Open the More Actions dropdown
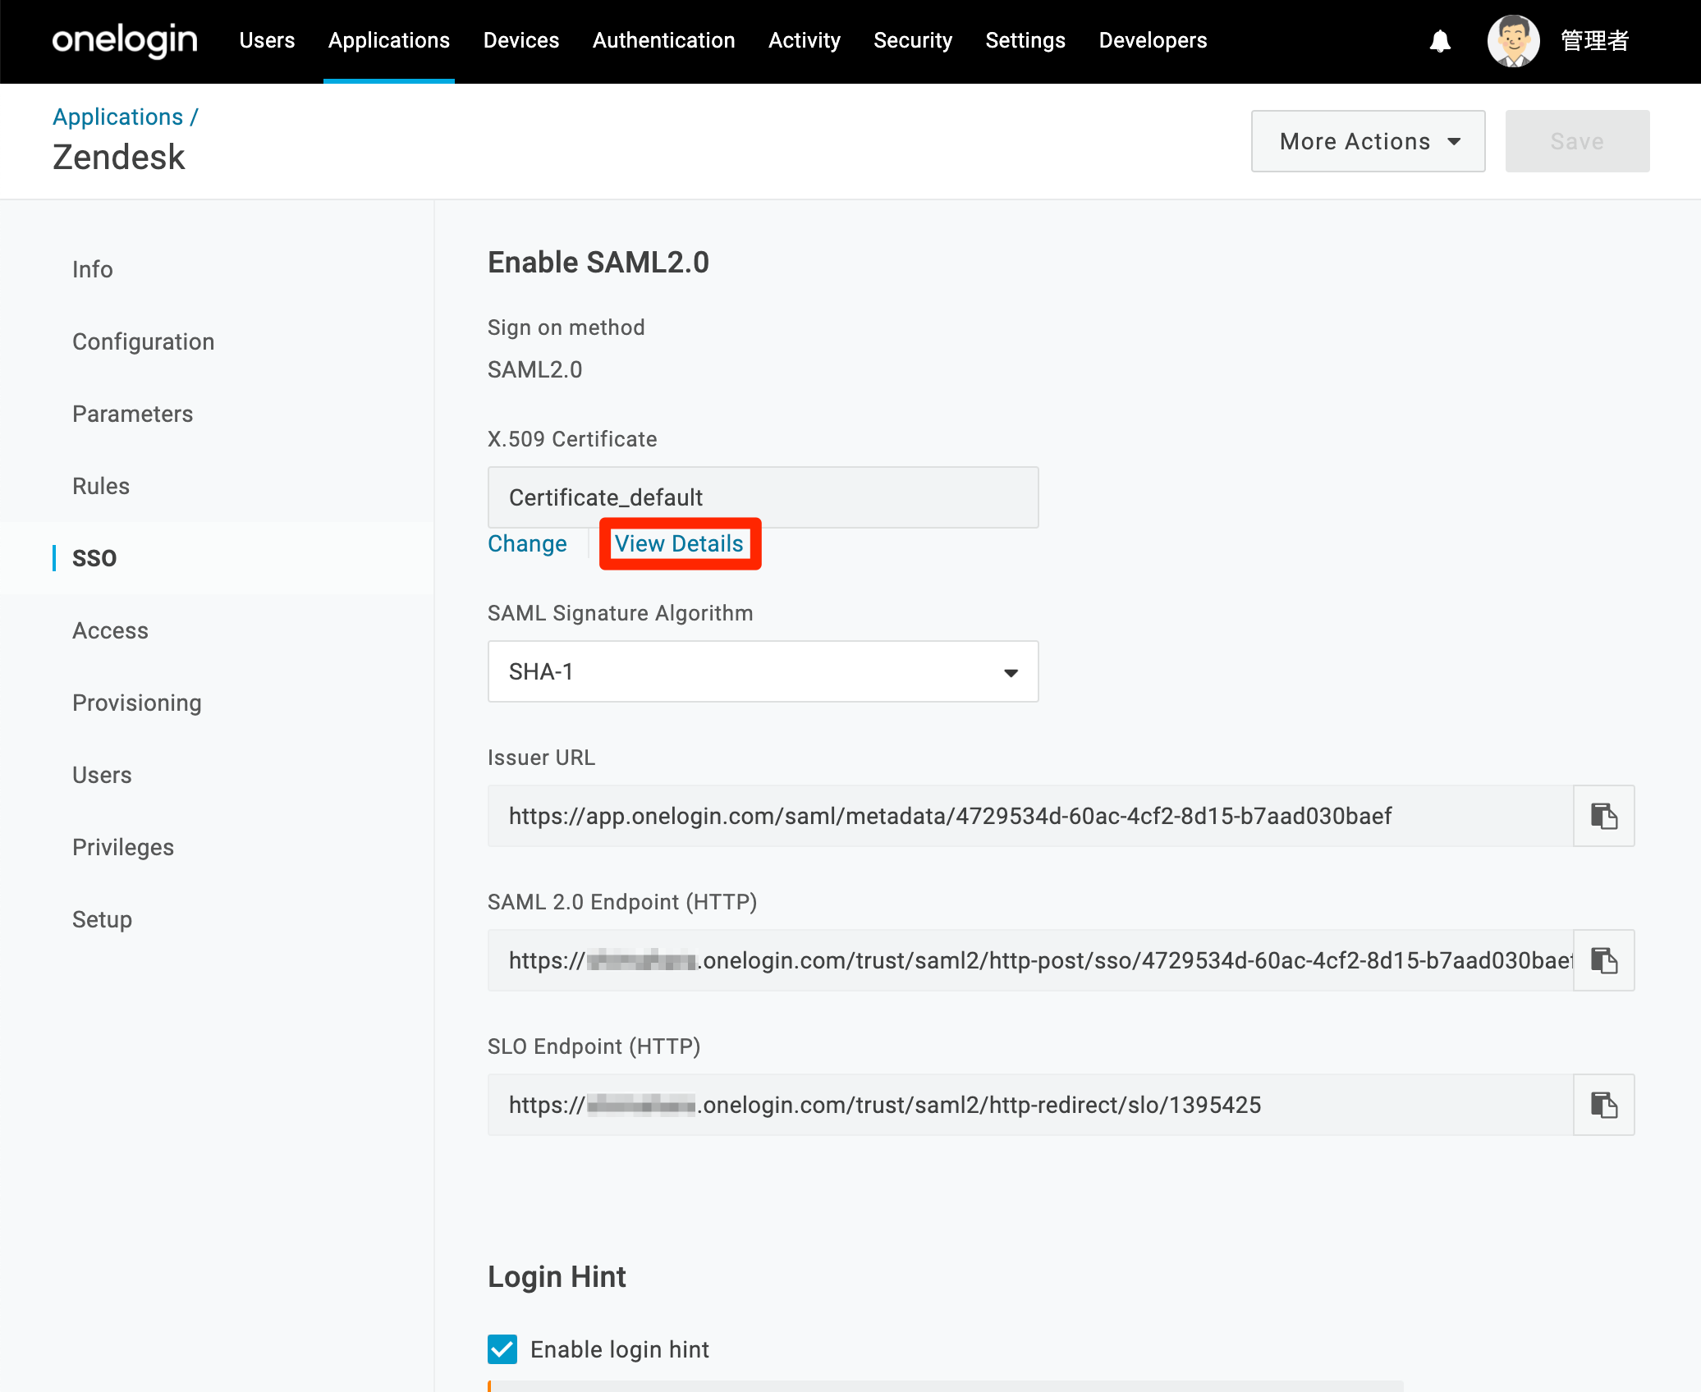Viewport: 1701px width, 1392px height. 1368,141
